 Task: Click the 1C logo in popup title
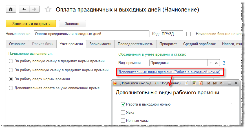tap(115, 83)
